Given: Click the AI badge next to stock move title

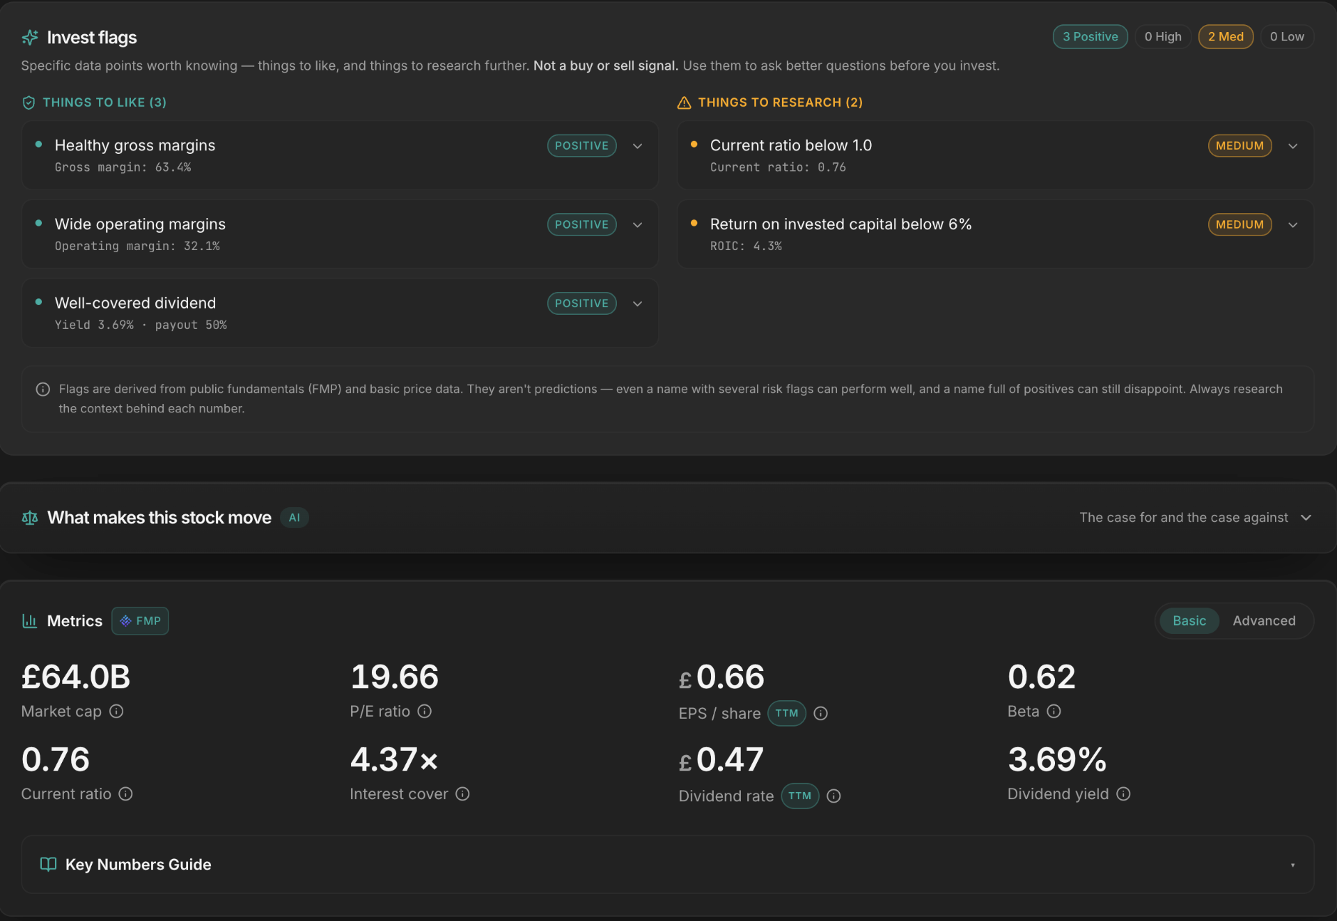Looking at the screenshot, I should 295,518.
